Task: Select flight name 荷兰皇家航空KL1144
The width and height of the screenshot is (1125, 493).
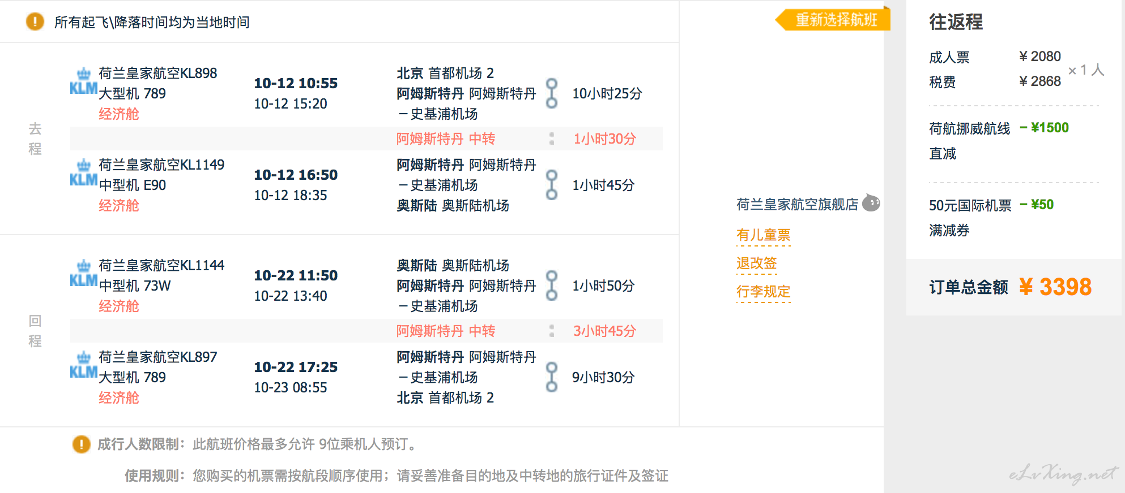Action: click(161, 265)
